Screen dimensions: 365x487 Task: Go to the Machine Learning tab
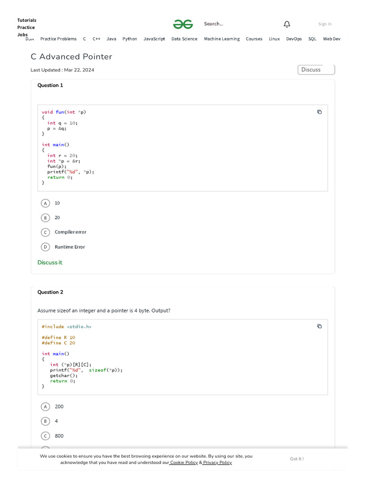tap(222, 39)
